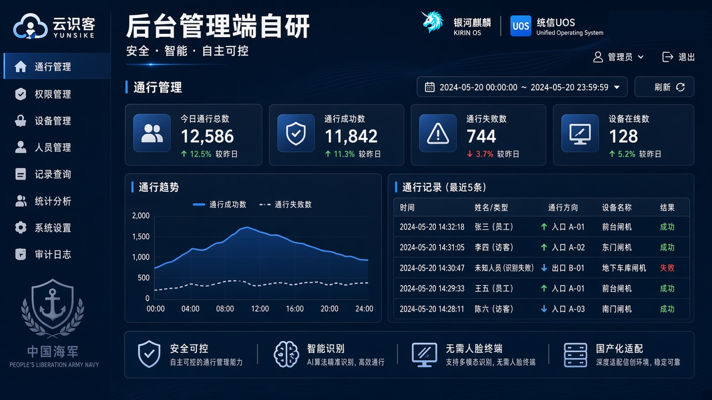712x400 pixels.
Task: Click the 时间 column header
Action: pos(407,208)
